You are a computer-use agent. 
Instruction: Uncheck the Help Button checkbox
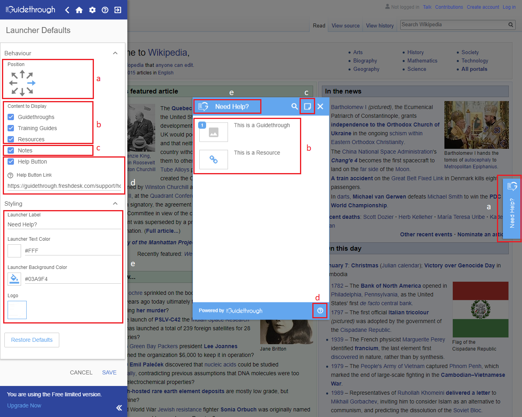[11, 162]
